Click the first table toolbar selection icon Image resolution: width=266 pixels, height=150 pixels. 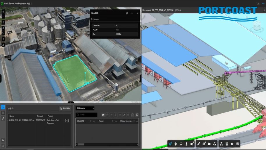tap(103, 115)
